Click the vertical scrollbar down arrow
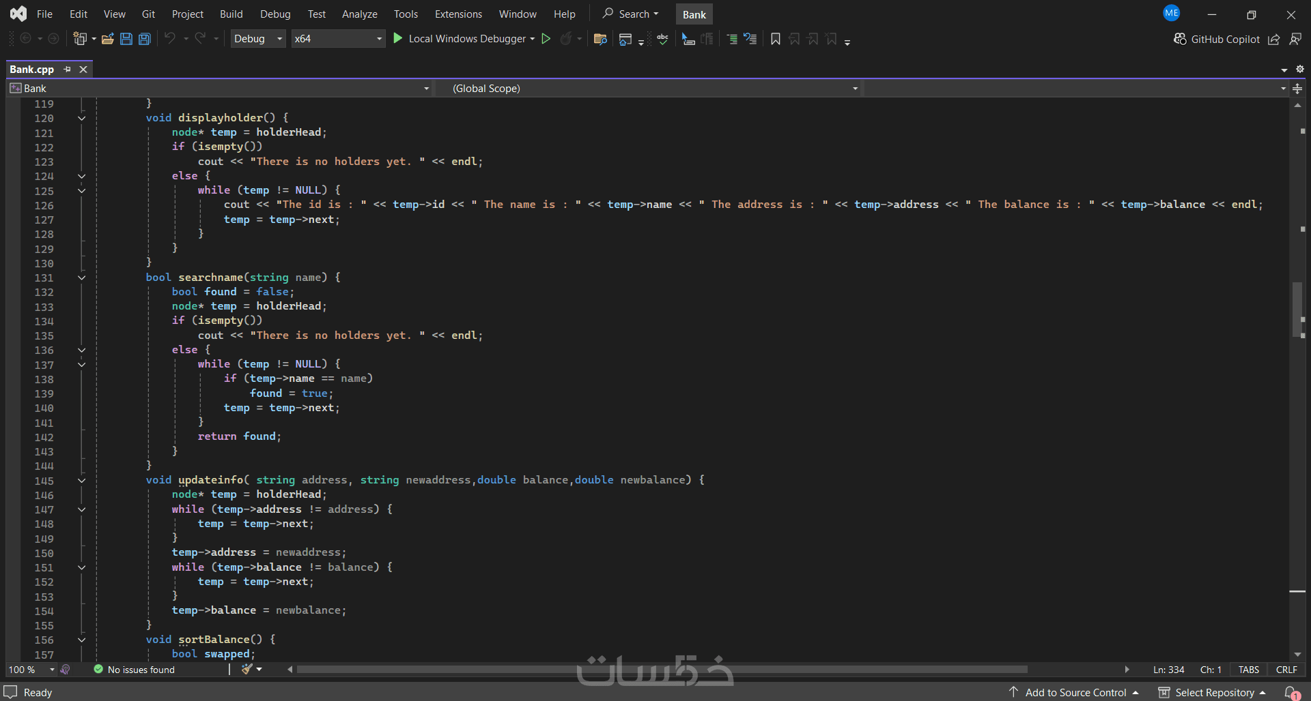Image resolution: width=1311 pixels, height=701 pixels. (1297, 655)
